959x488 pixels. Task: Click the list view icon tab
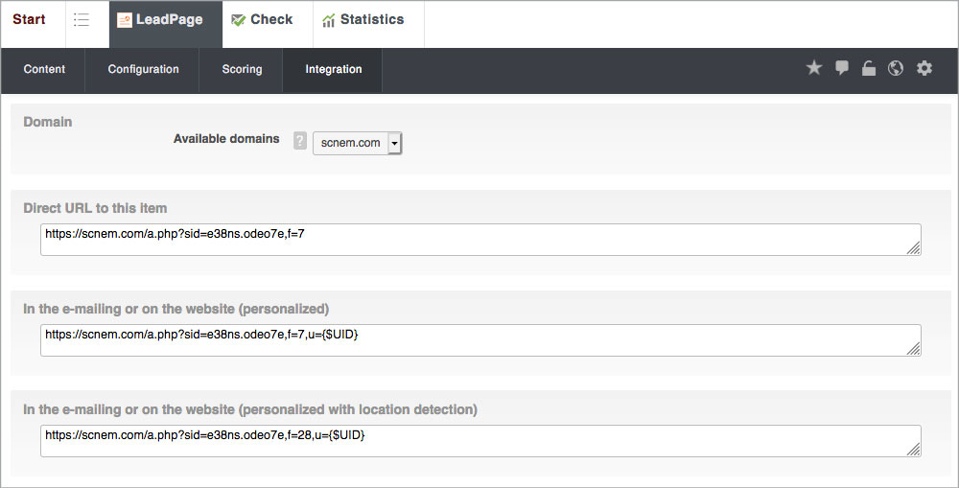tap(82, 20)
